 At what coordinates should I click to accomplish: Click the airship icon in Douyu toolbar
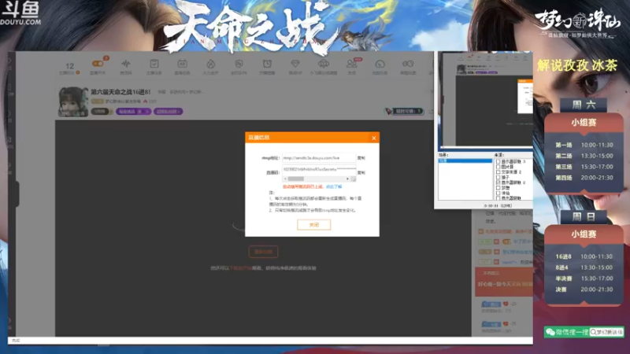(x=324, y=64)
